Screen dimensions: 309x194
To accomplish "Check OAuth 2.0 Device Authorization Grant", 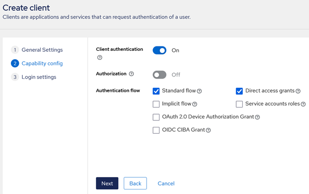I will [156, 117].
